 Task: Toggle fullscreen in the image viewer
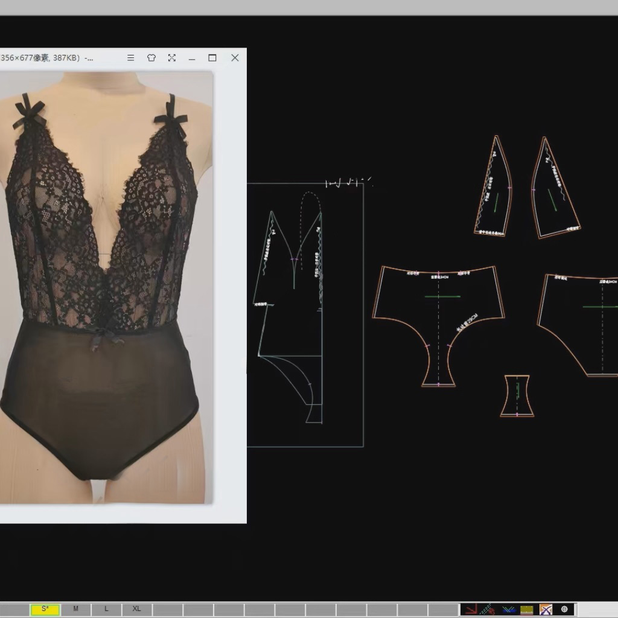click(x=172, y=58)
